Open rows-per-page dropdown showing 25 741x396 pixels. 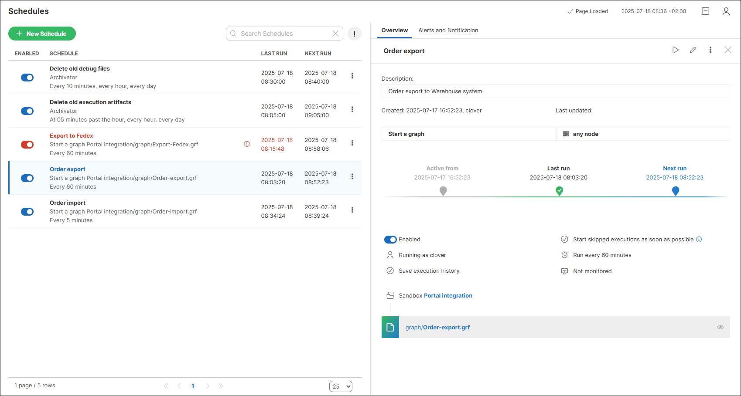pyautogui.click(x=341, y=386)
